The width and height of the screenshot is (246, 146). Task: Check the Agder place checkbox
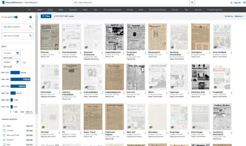4,126
